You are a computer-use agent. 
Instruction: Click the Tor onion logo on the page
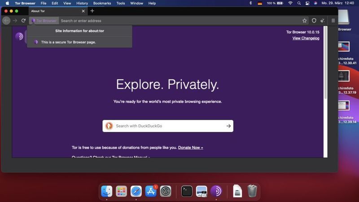19,36
